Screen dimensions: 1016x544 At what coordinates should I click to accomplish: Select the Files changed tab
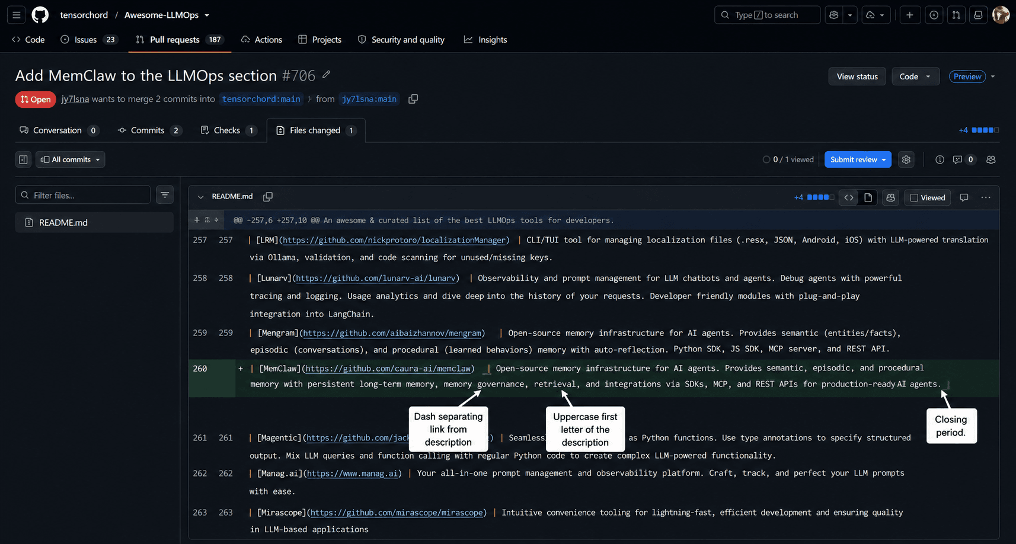316,130
